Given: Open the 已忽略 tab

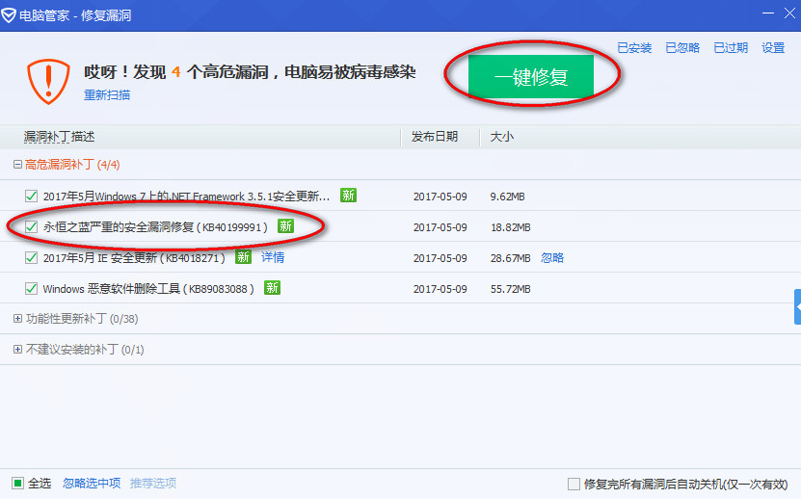Looking at the screenshot, I should click(x=682, y=48).
